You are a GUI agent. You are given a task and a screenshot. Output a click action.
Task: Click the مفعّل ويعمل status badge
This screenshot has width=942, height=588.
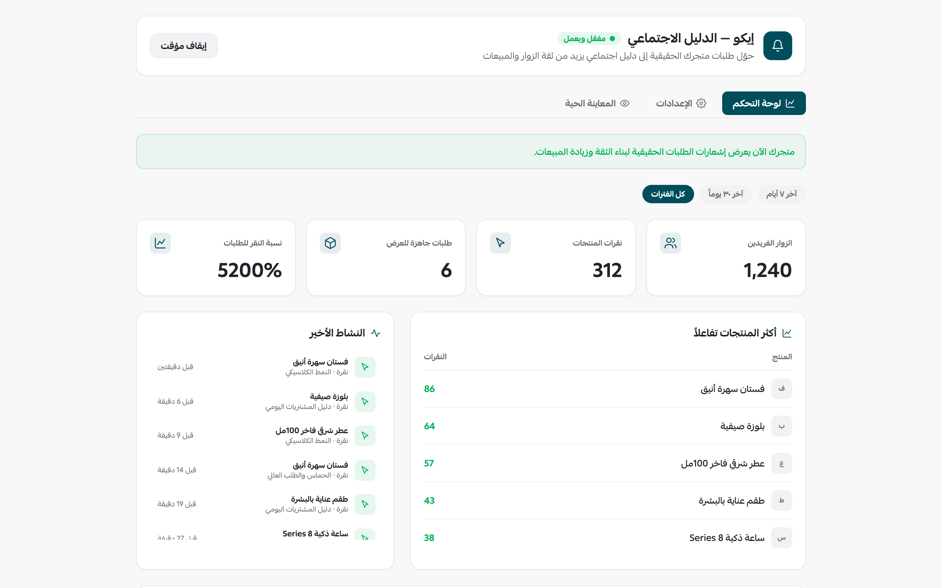(x=589, y=39)
